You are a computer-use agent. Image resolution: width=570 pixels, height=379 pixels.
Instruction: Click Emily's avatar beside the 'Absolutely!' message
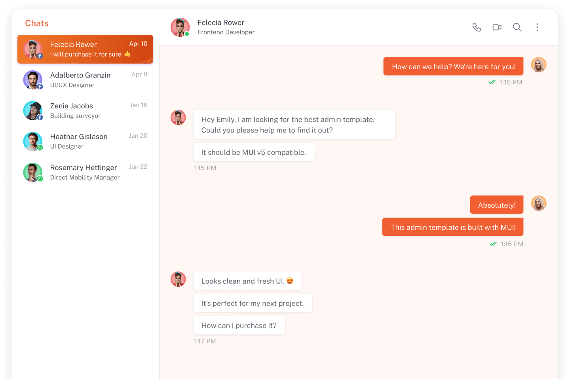[x=538, y=203]
